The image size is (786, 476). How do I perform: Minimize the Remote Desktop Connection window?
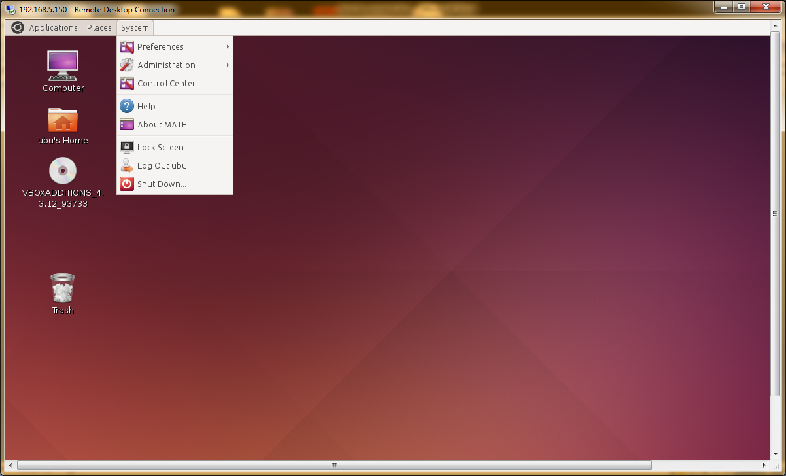[722, 7]
